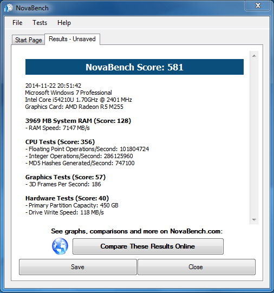Viewport: 274px width, 293px height.
Task: Click the globe icon beside Compare button
Action: [60, 246]
